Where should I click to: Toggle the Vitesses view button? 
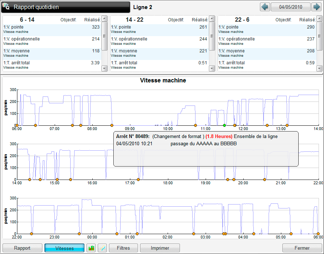click(64, 248)
